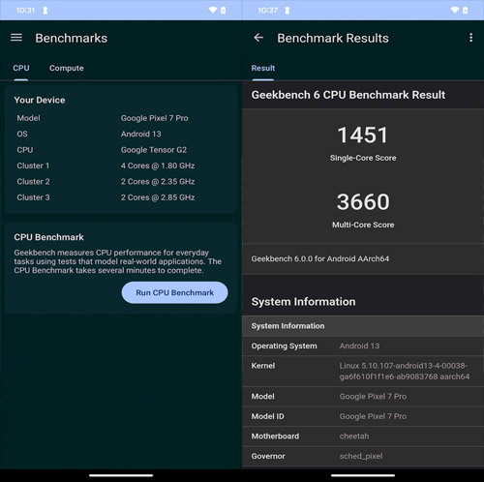This screenshot has height=482, width=484.
Task: Tap the battery icon in right status bar
Action: click(465, 11)
